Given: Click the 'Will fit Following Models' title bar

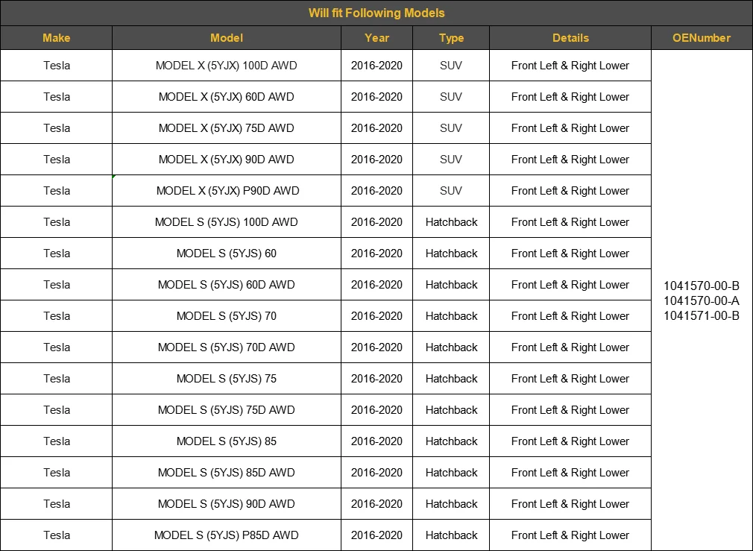Looking at the screenshot, I should point(376,13).
